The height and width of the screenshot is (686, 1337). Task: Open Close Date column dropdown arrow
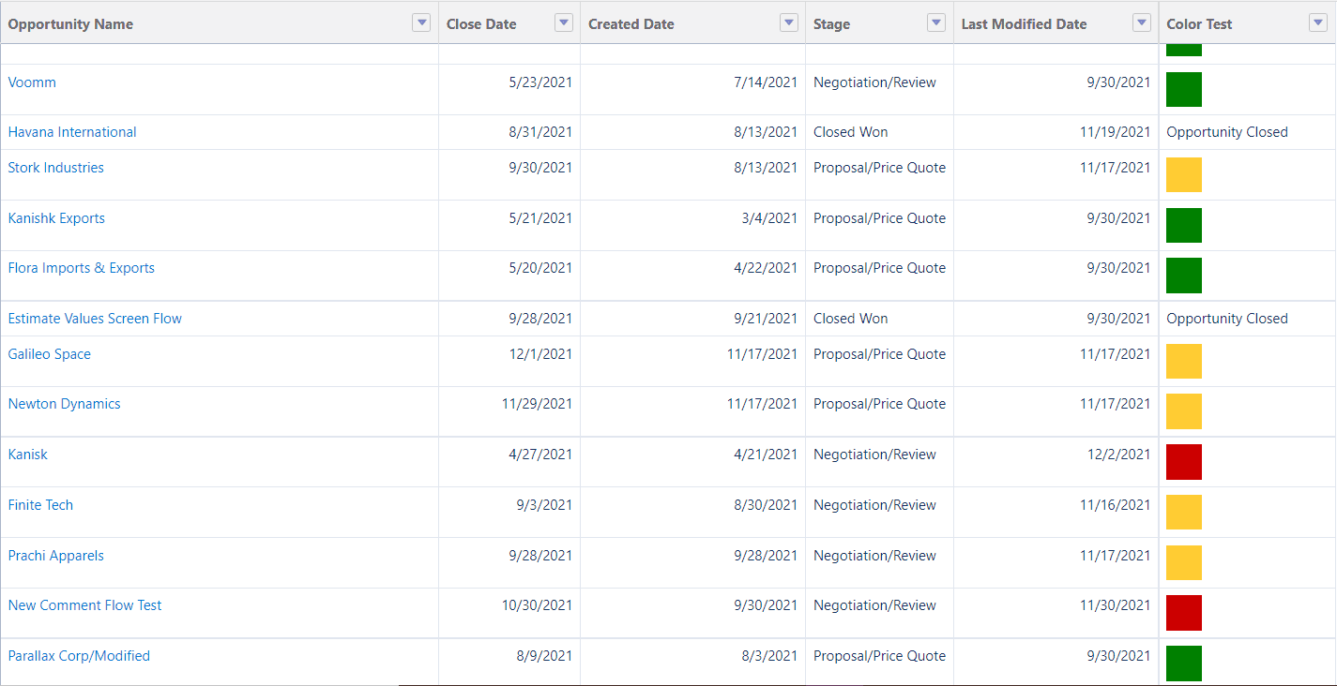[564, 23]
